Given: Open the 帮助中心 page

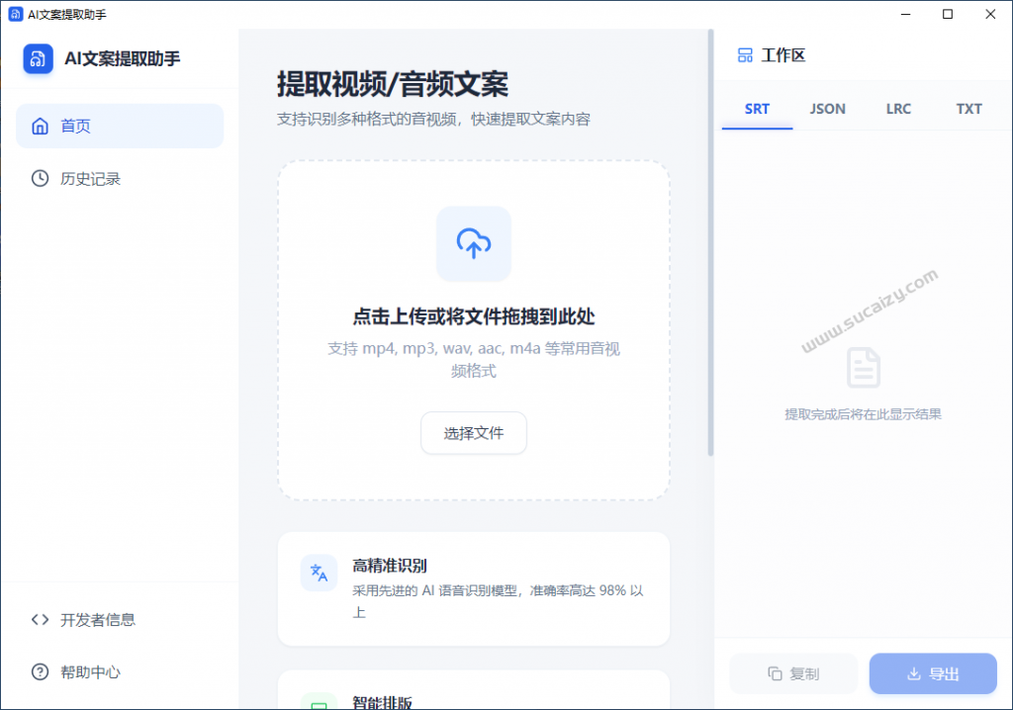Looking at the screenshot, I should pyautogui.click(x=120, y=671).
